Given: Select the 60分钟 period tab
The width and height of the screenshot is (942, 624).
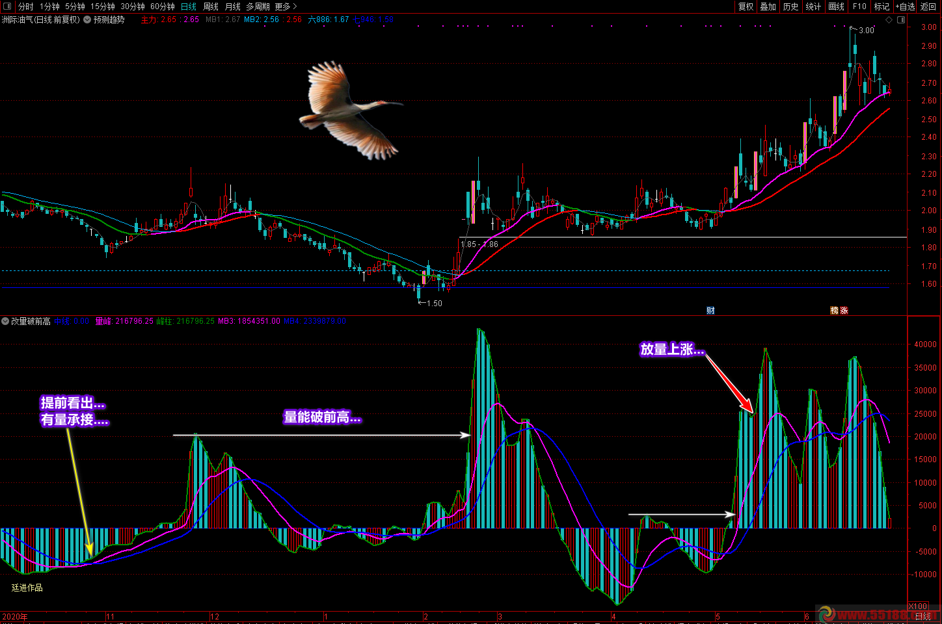Looking at the screenshot, I should [163, 6].
